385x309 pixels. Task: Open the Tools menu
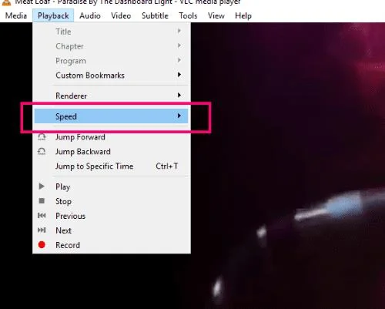[x=188, y=15]
